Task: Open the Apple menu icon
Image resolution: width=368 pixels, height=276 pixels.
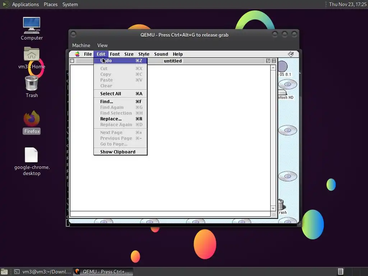Action: (x=77, y=54)
